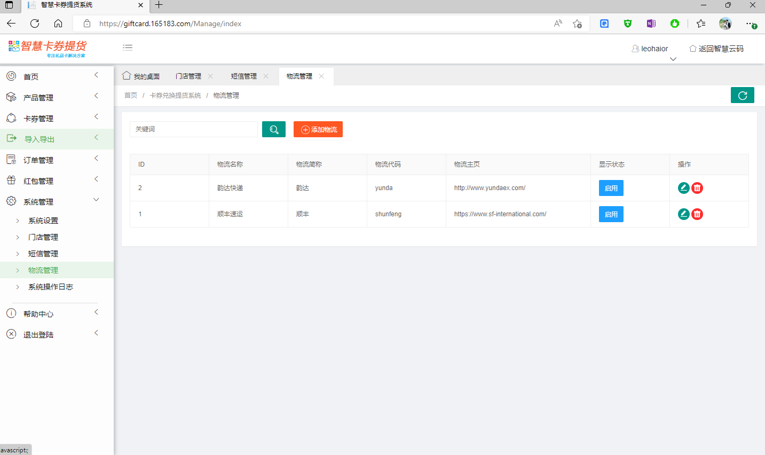This screenshot has height=455, width=765.
Task: Click the 返回智慧云码 link
Action: point(716,49)
